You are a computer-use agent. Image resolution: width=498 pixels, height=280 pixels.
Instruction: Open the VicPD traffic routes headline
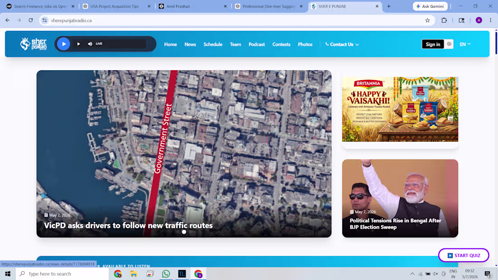[x=128, y=225]
